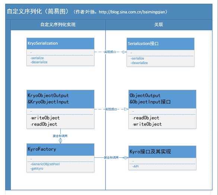Click the hollow arrowhead pointing to ObjectOutput接口
The width and height of the screenshot is (218, 195).
click(x=126, y=109)
